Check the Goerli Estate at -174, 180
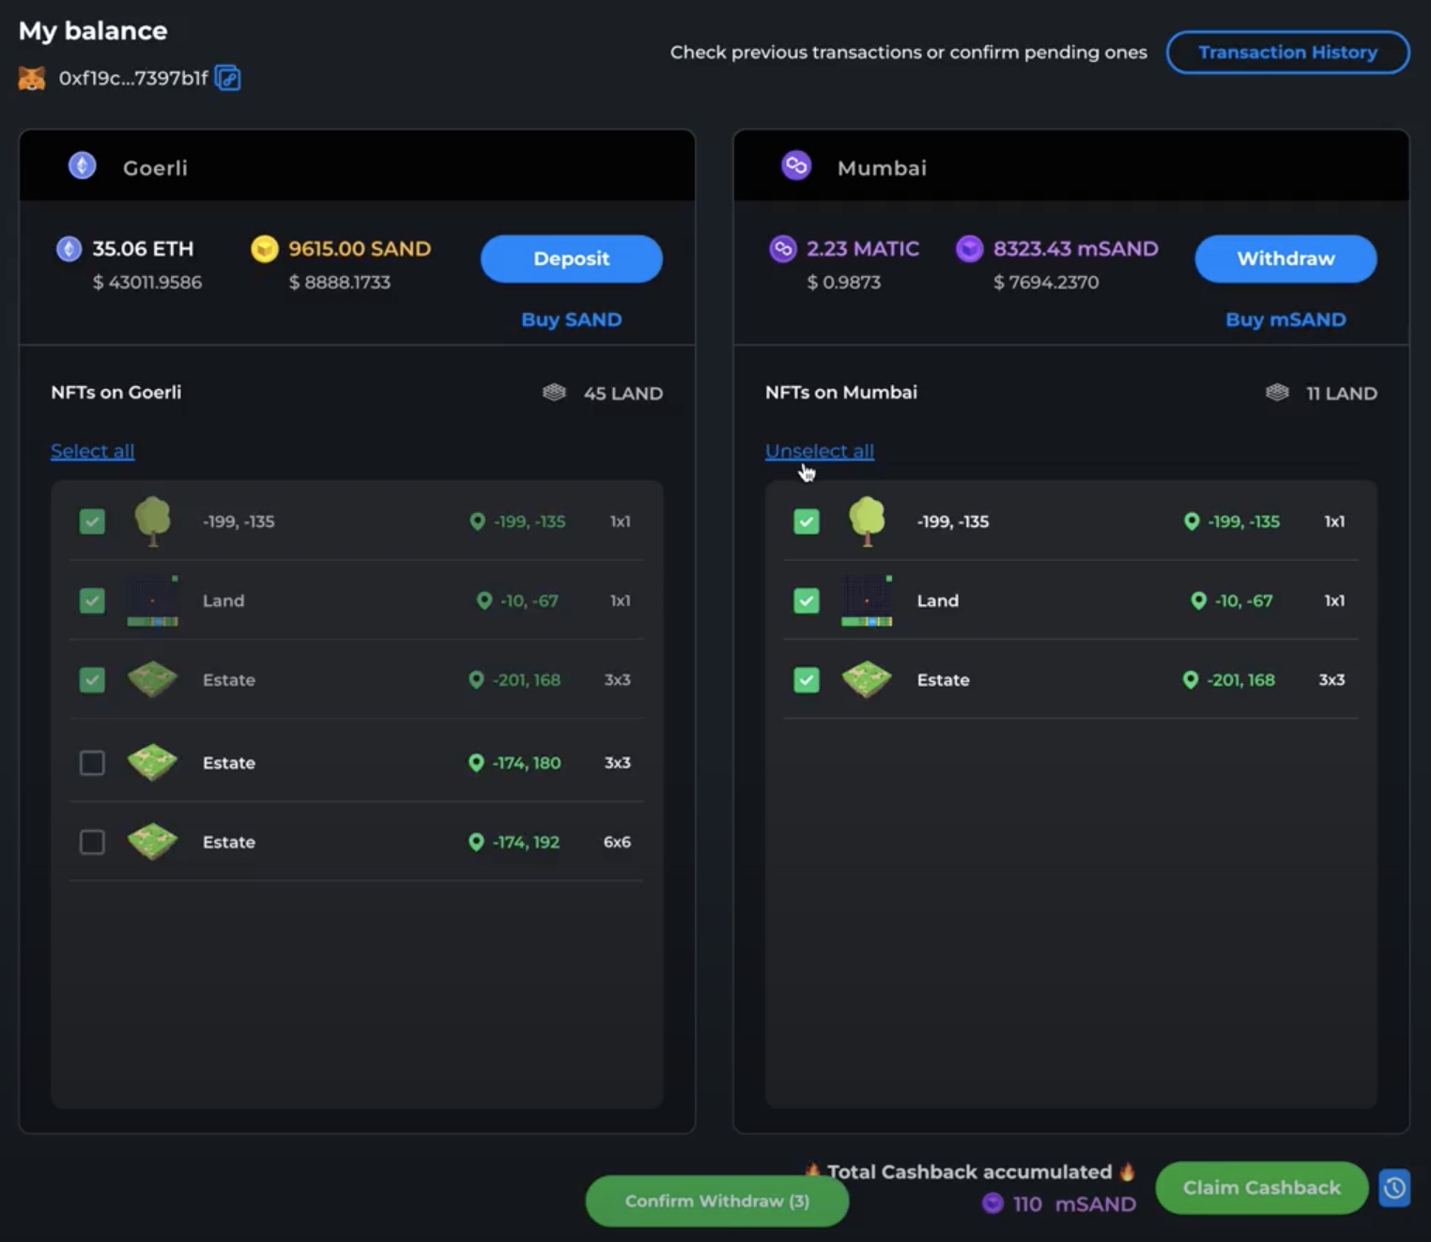Viewport: 1431px width, 1242px height. click(x=92, y=763)
